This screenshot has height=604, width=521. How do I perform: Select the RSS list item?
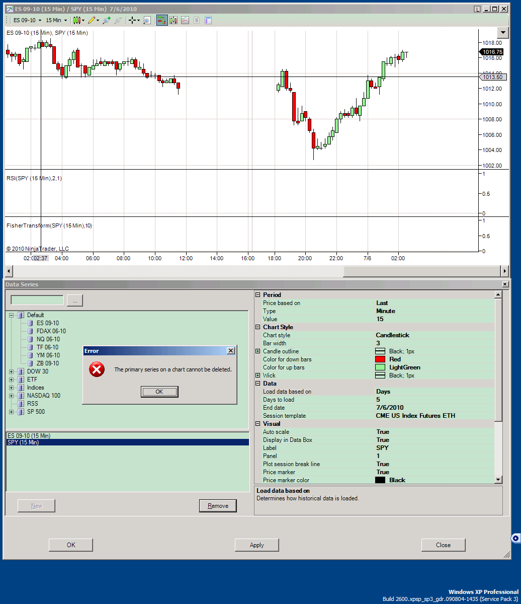click(x=32, y=404)
